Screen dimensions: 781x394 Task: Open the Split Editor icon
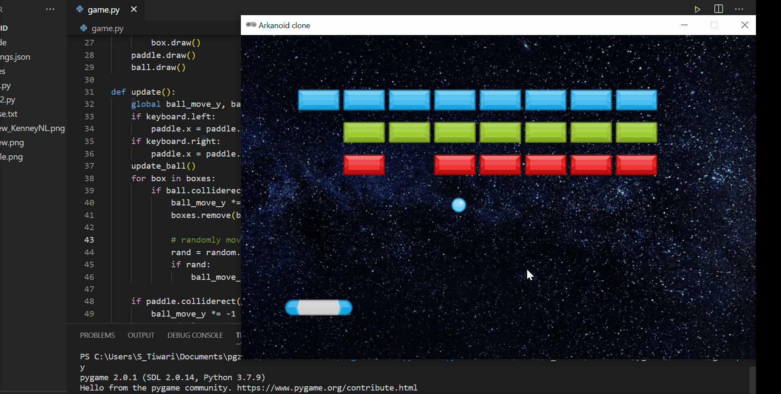pos(718,9)
